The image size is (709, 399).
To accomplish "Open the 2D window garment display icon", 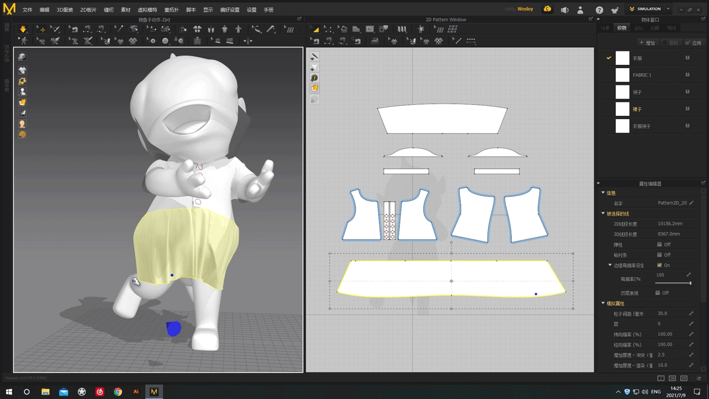I will point(314,67).
